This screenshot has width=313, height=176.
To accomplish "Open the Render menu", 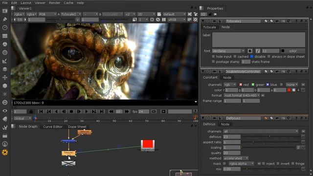I will pos(54,3).
